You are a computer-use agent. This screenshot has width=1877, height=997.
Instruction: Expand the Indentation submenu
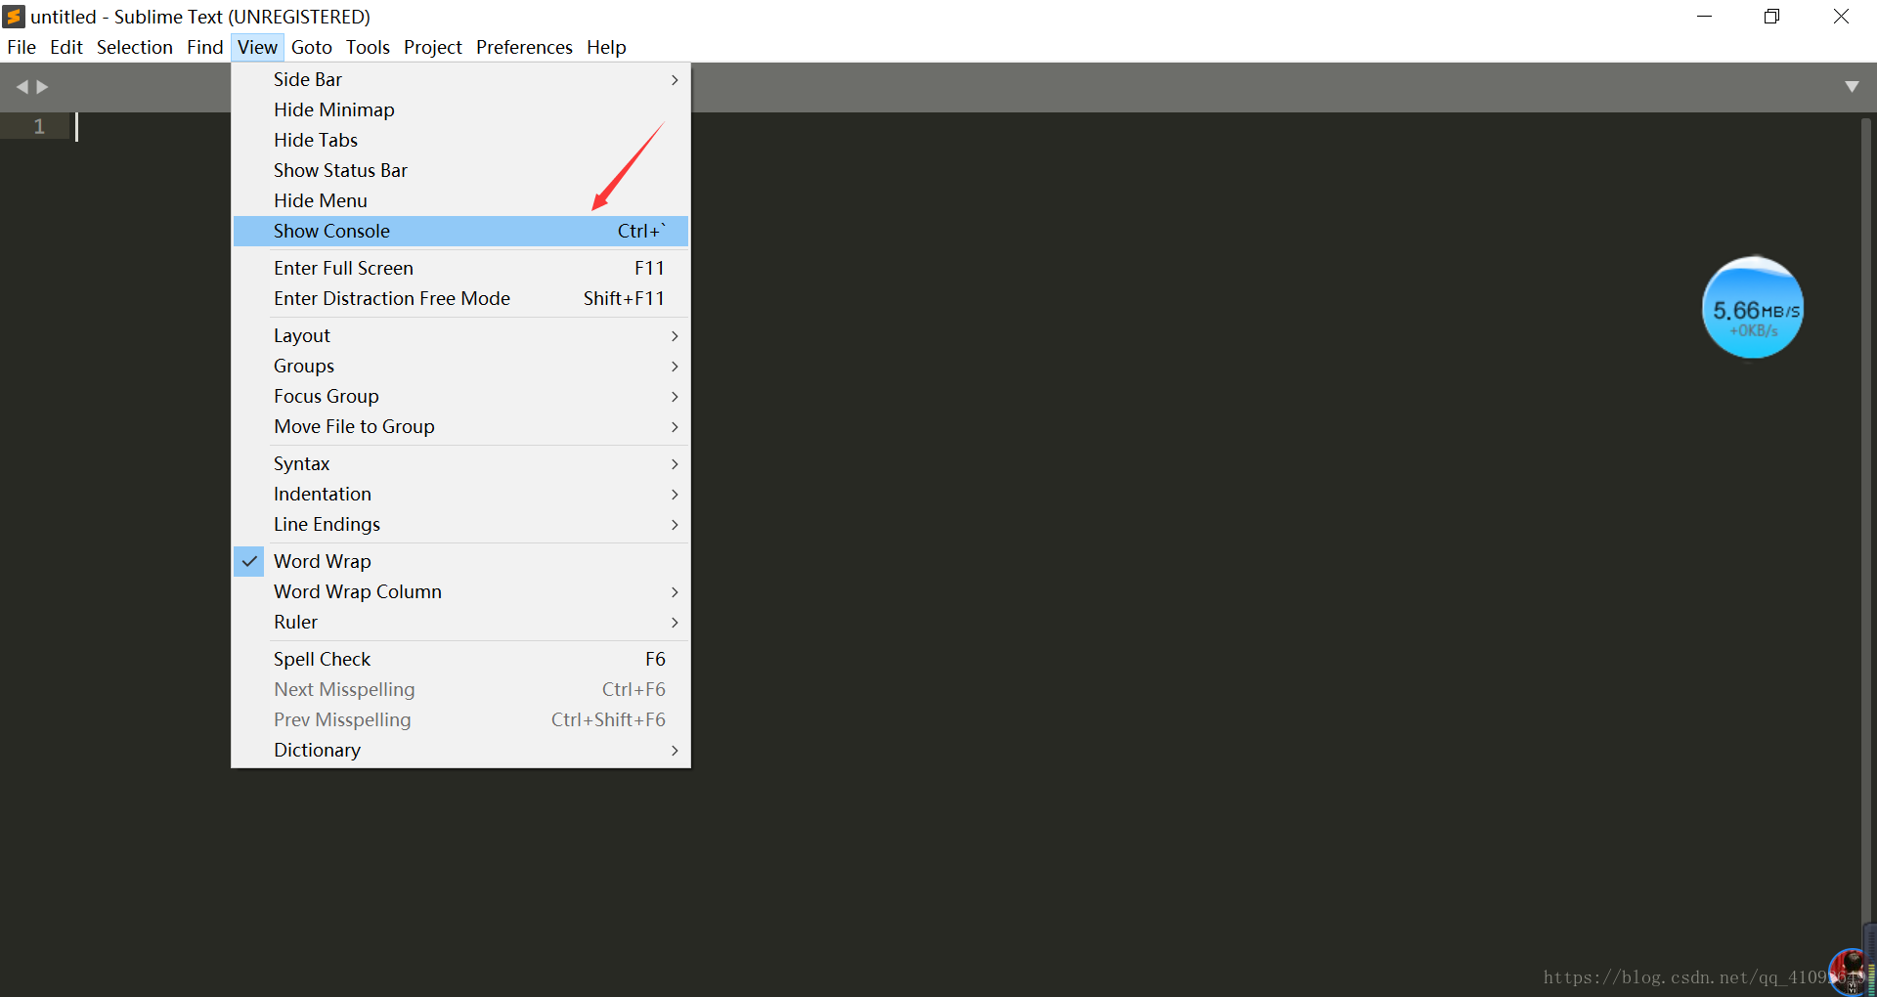[461, 494]
